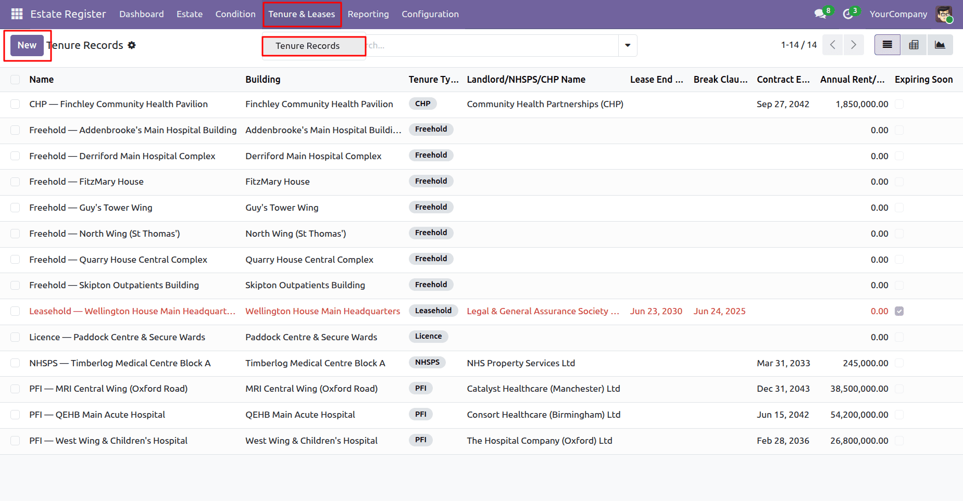Toggle the search options dropdown arrow
963x501 pixels.
pos(628,45)
